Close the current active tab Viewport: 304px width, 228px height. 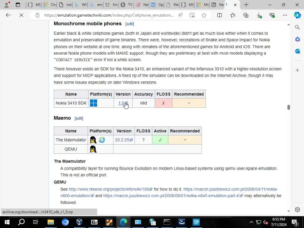[x=235, y=5]
